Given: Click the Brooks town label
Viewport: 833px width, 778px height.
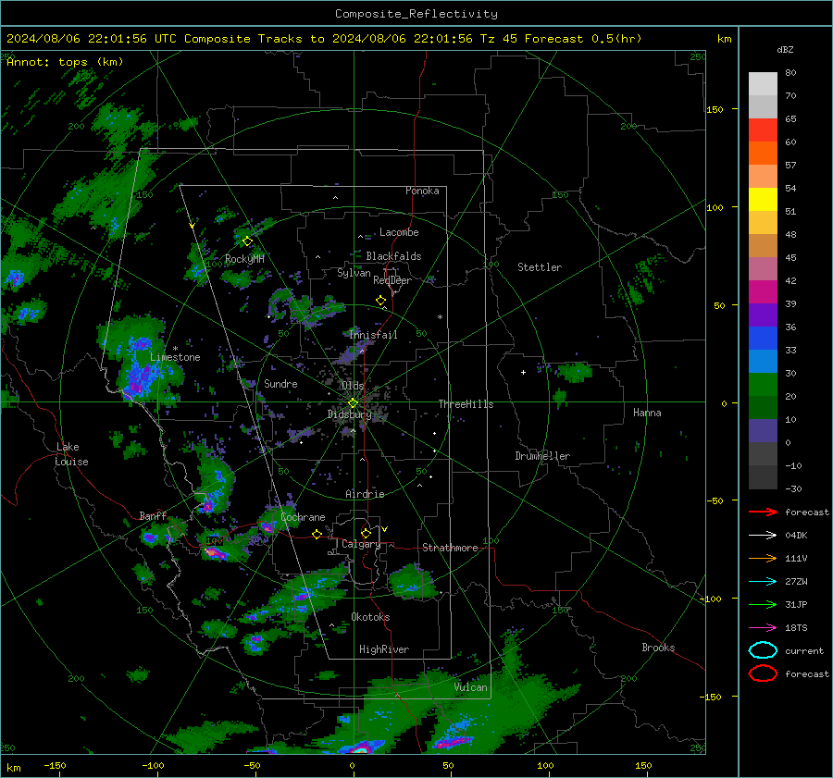Looking at the screenshot, I should (x=658, y=648).
